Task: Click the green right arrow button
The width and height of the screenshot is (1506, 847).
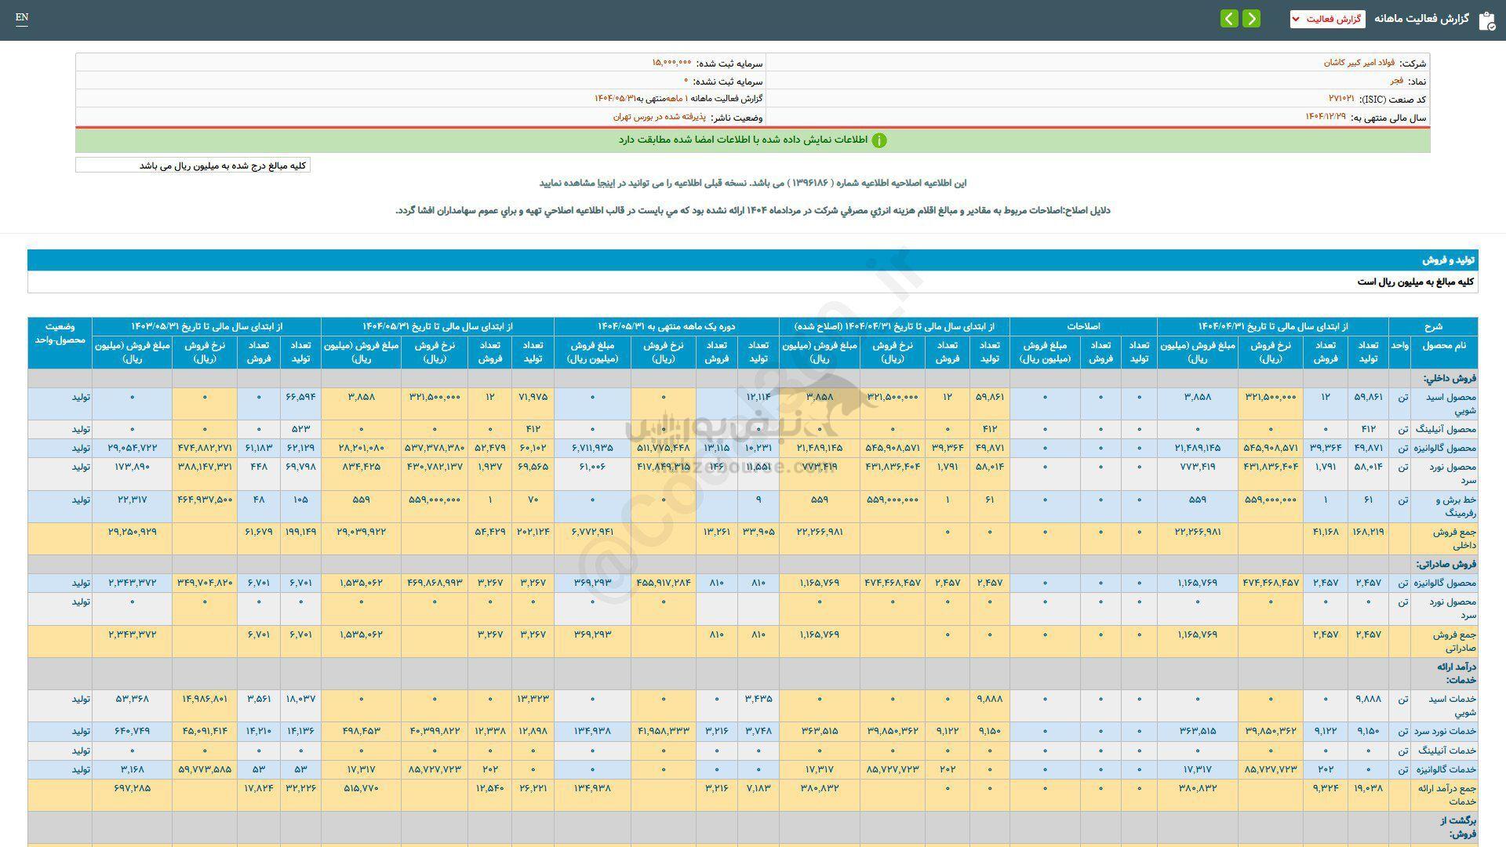Action: (x=1252, y=18)
